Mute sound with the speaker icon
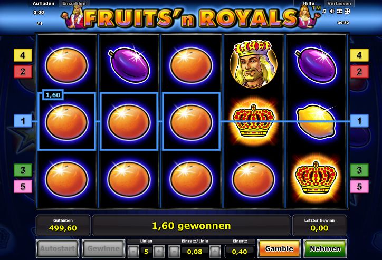382x260 pixels. pyautogui.click(x=331, y=11)
